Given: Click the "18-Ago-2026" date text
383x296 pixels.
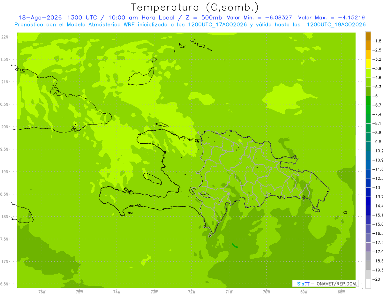Looking at the screenshot, I should (x=40, y=18).
